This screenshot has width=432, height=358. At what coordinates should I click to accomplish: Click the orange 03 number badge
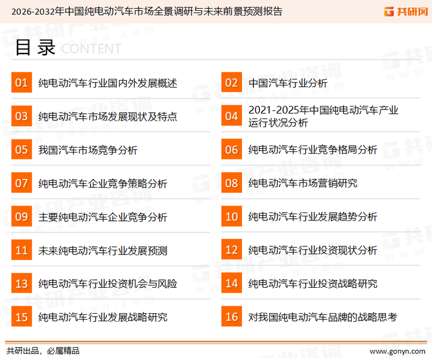[21, 116]
